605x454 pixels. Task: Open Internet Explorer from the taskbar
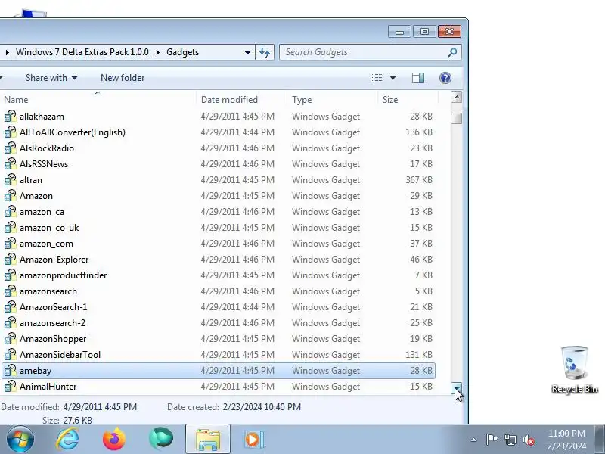point(67,440)
